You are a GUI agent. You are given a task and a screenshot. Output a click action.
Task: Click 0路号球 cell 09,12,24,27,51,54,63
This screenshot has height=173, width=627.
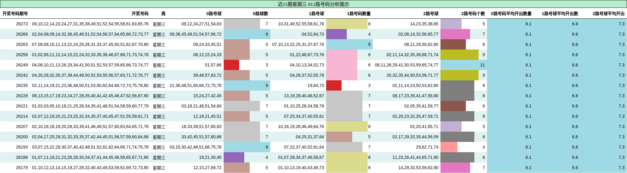(201, 24)
